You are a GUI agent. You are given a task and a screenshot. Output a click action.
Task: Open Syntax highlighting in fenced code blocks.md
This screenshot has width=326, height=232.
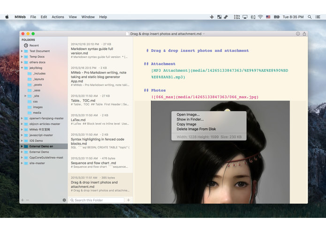pos(100,141)
